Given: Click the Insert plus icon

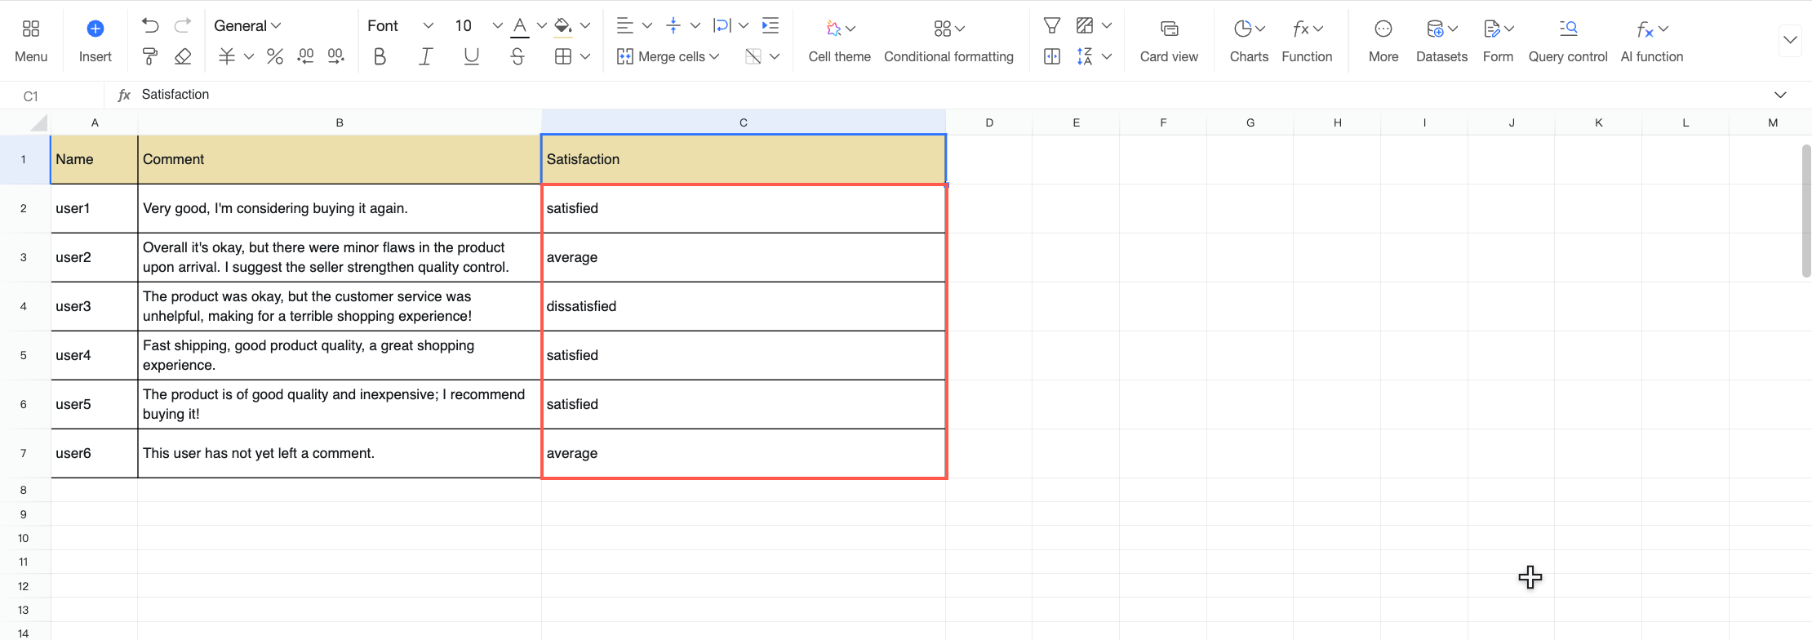Looking at the screenshot, I should pos(95,29).
